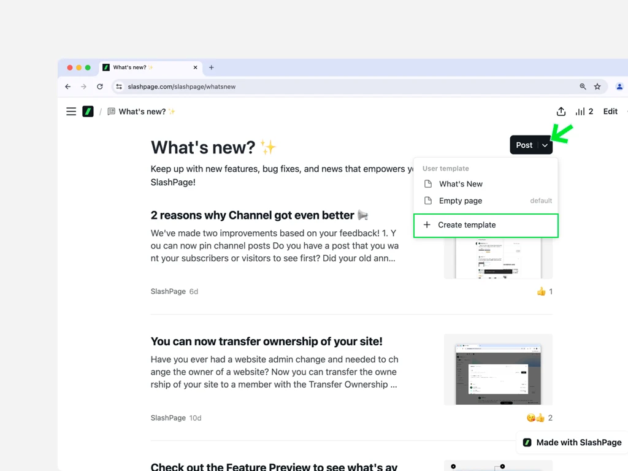Click the share/upload icon

pos(561,112)
